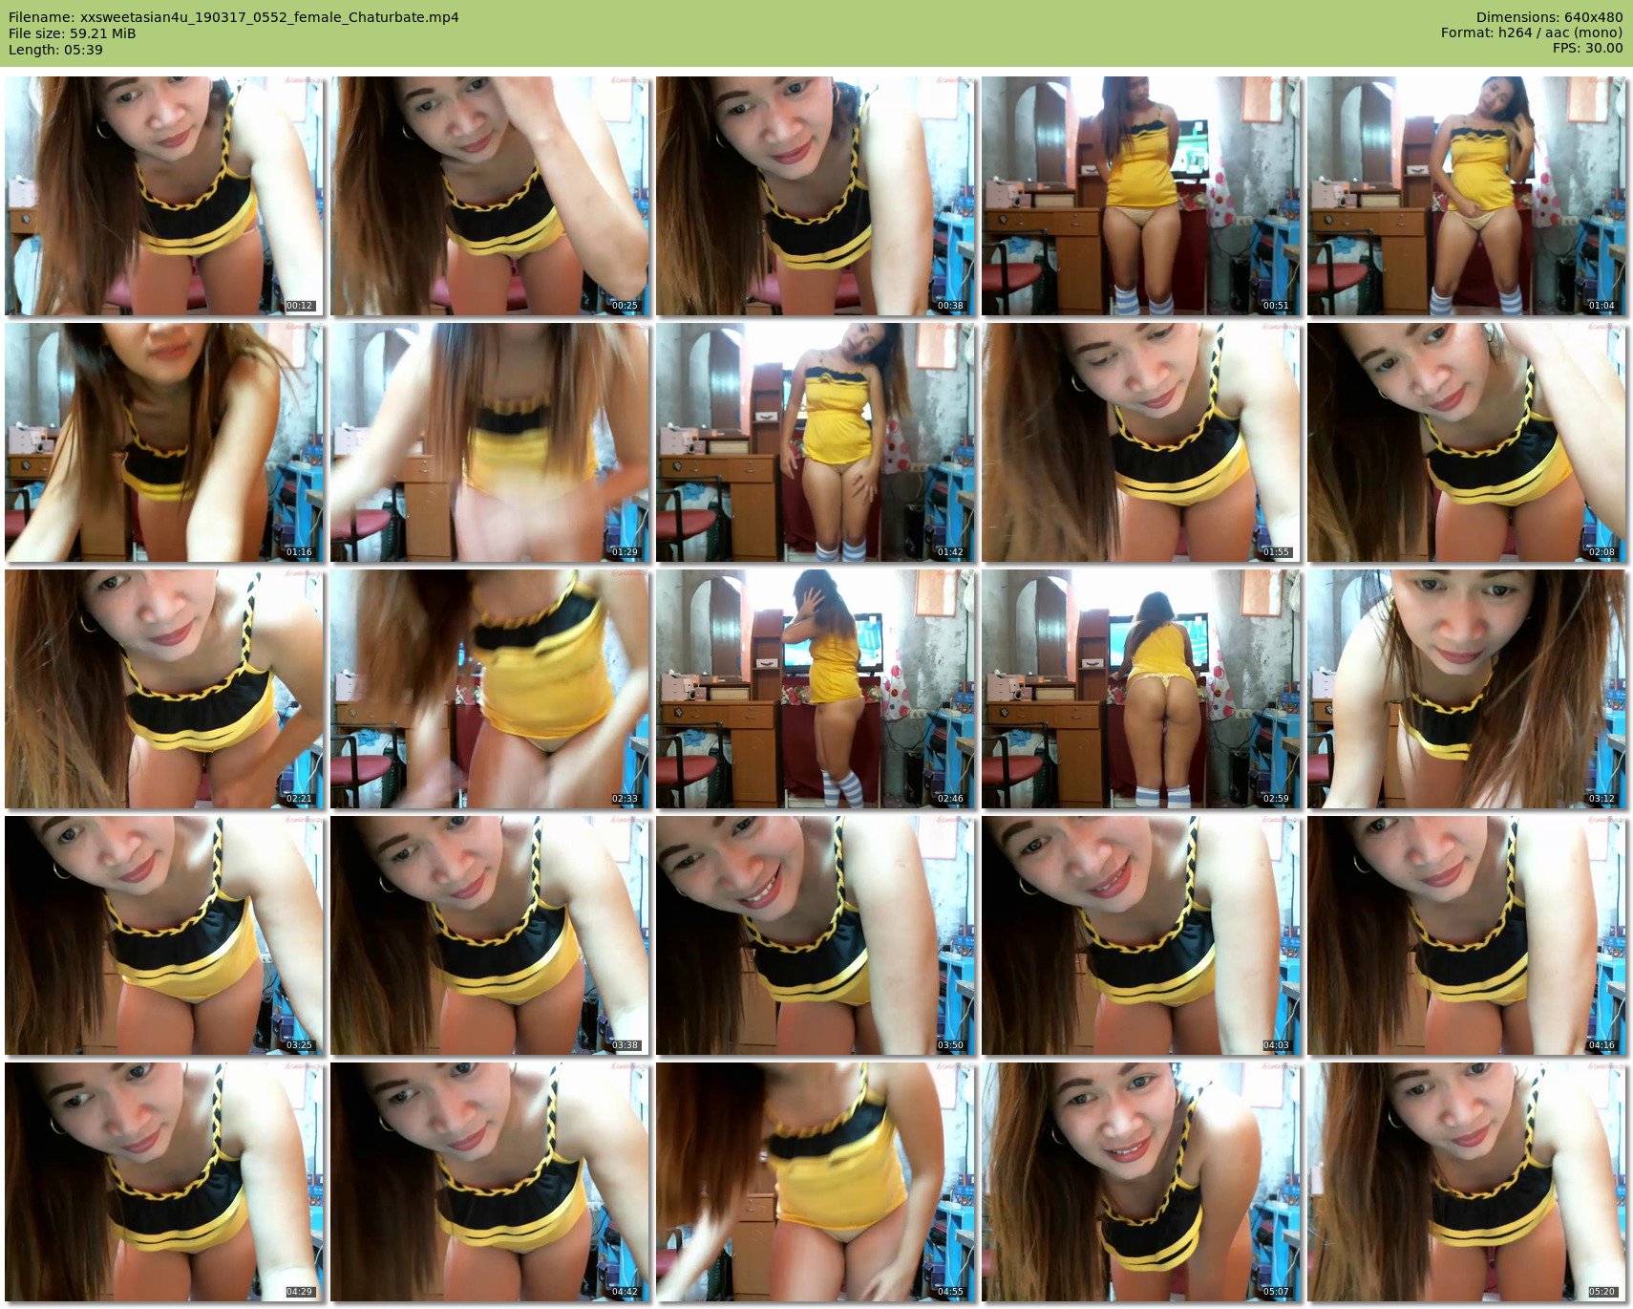Image resolution: width=1633 pixels, height=1309 pixels.
Task: Open the thumbnail at 01:04
Action: [1466, 196]
